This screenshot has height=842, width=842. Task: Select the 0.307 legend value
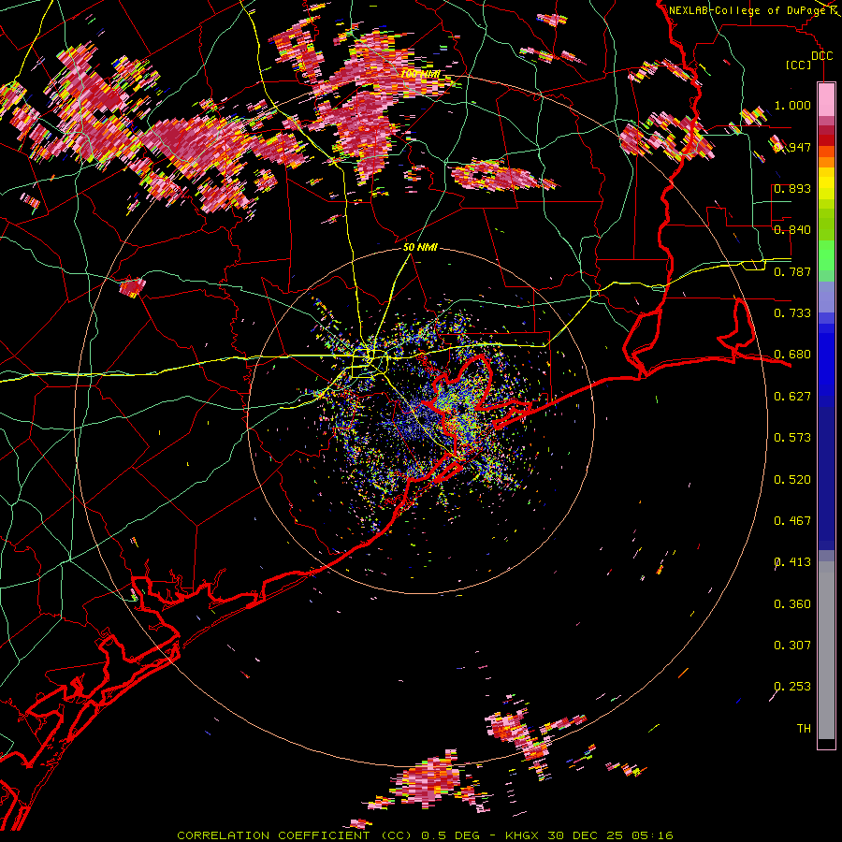click(792, 646)
